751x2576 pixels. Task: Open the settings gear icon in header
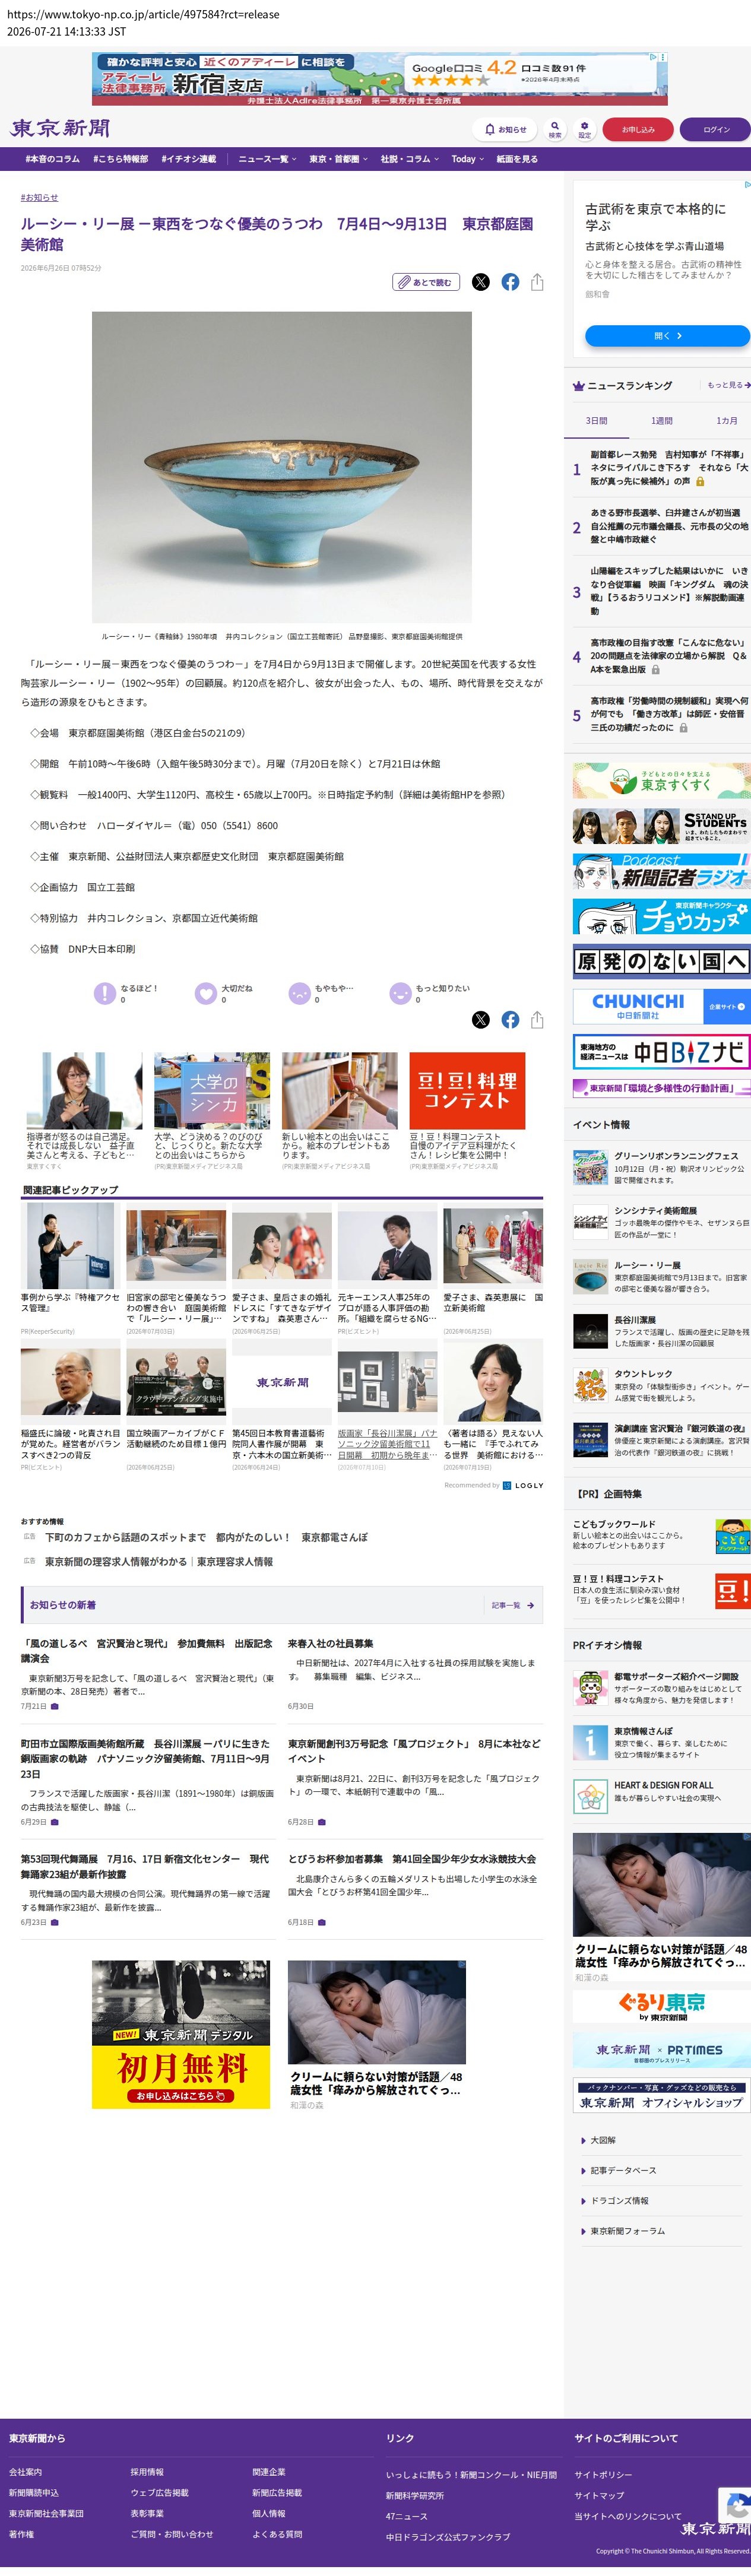[x=585, y=129]
